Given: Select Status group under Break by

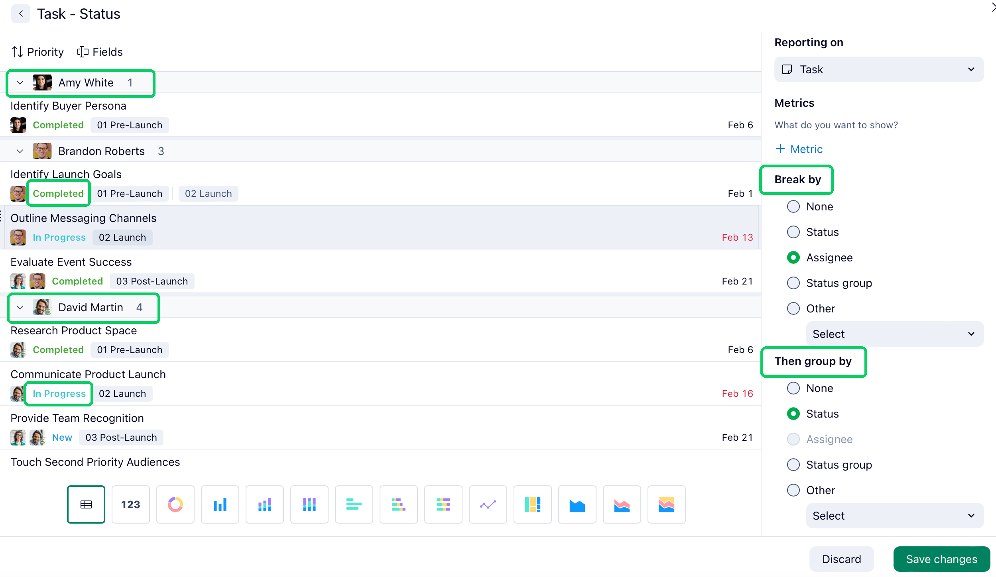Looking at the screenshot, I should click(793, 283).
